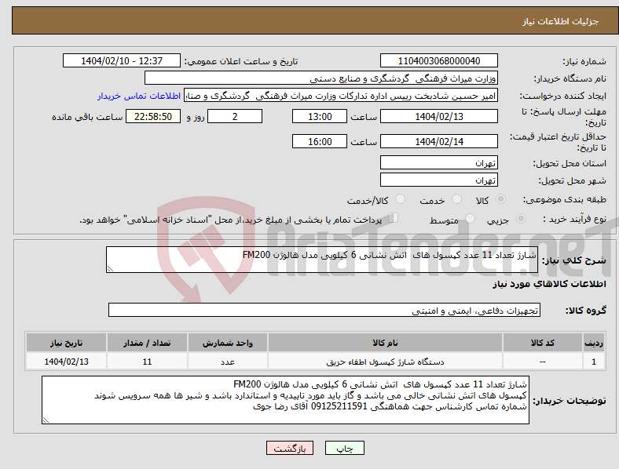Click item name دستگاه شارژ کپسول اطفاء حریق

click(x=385, y=362)
